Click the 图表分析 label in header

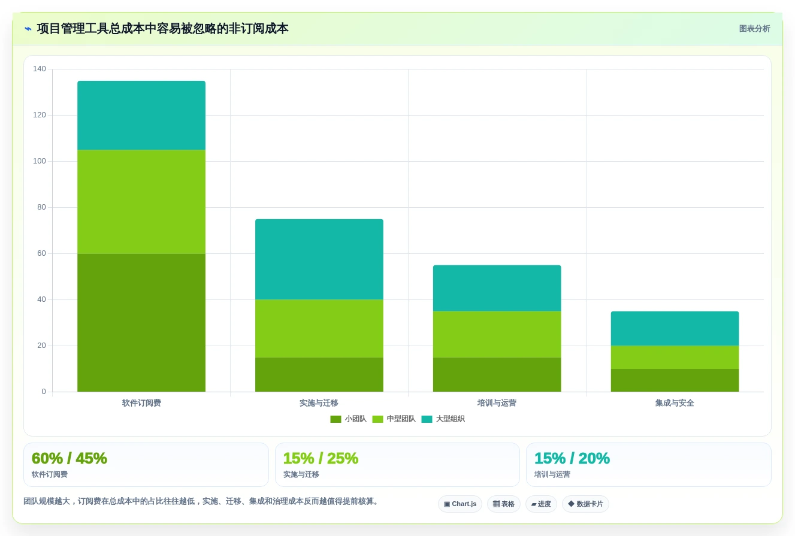click(x=754, y=29)
